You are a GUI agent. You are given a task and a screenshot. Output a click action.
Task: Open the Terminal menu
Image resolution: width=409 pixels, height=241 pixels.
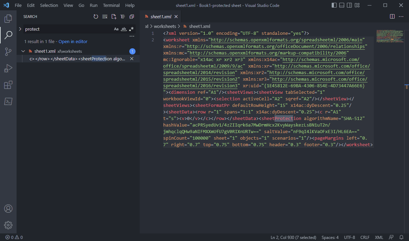(111, 5)
